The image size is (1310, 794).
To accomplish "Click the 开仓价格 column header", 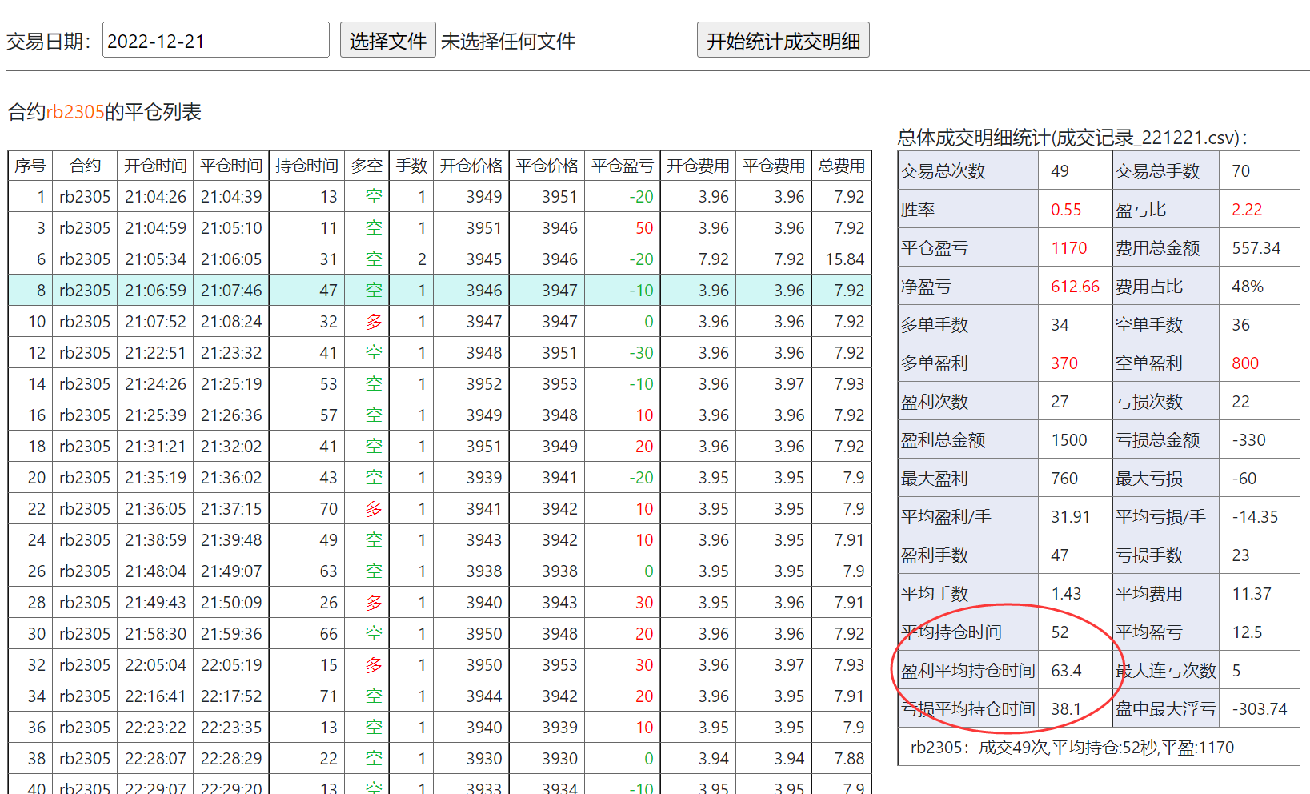I will pos(471,166).
